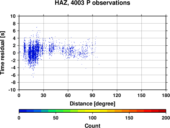Click the isolated outlier point near 98 degrees
Screen dimensions: 170x128
99,64
